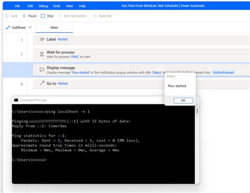Click the Power Automate window title text
Viewport: 250px width, 193px height.
163,6
